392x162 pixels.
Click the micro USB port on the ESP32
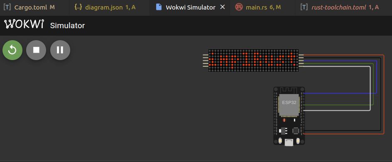tap(289, 142)
